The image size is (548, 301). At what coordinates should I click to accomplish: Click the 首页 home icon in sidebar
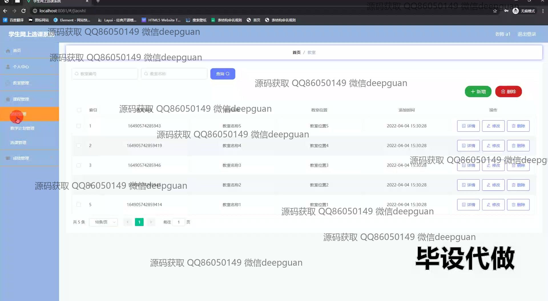(x=8, y=51)
